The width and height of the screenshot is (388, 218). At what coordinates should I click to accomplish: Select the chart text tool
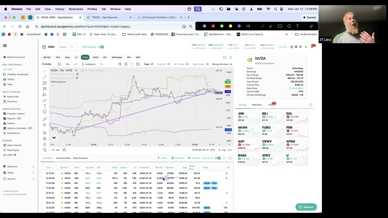(45, 106)
